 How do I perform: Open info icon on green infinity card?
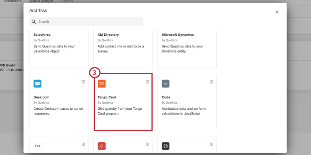coord(83,144)
